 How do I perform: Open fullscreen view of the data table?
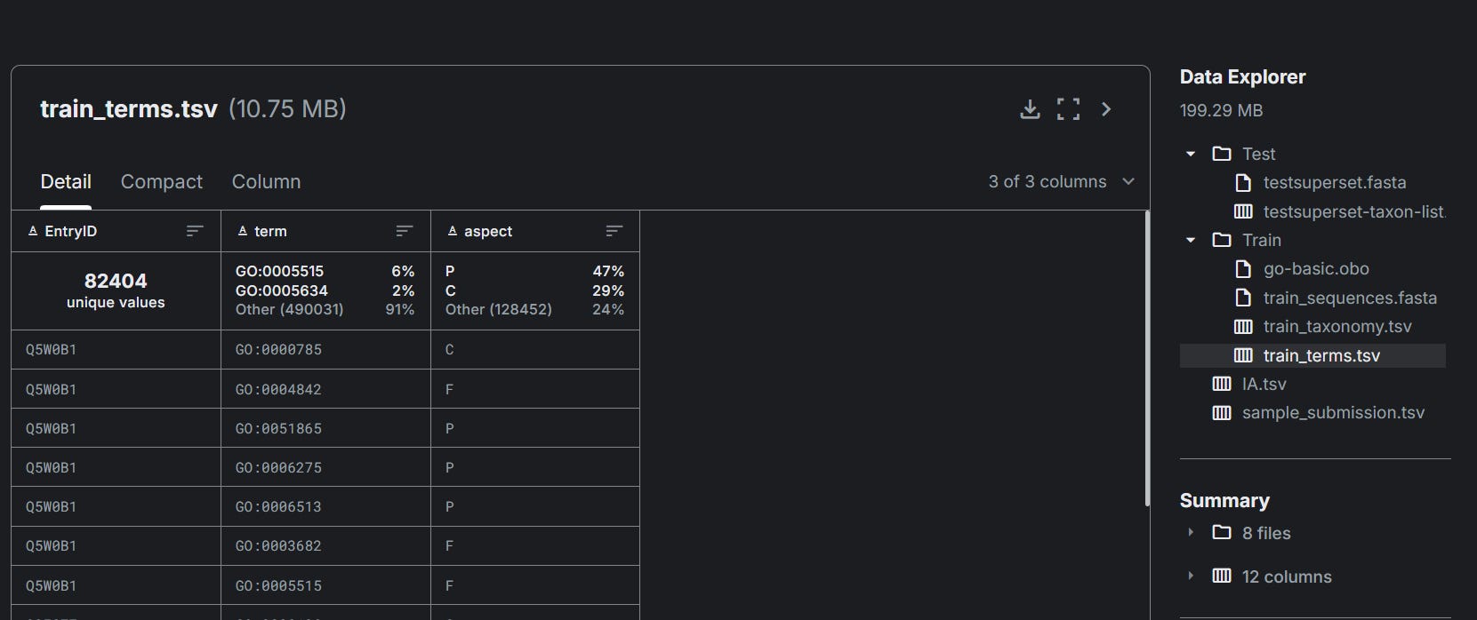[x=1068, y=109]
